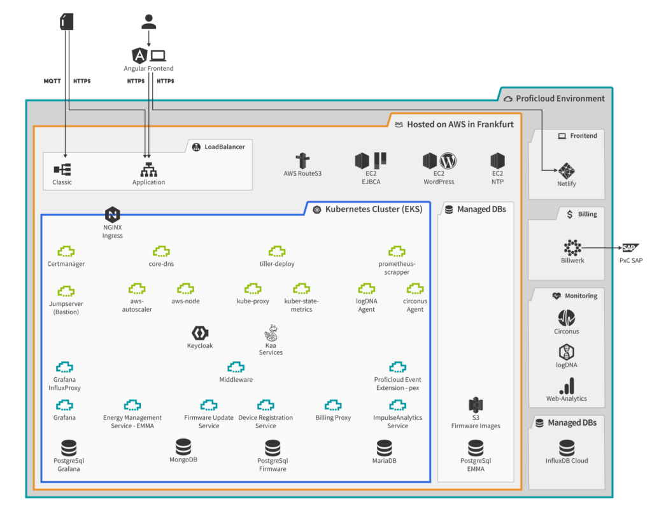Click the logDNA monitoring icon

[566, 352]
